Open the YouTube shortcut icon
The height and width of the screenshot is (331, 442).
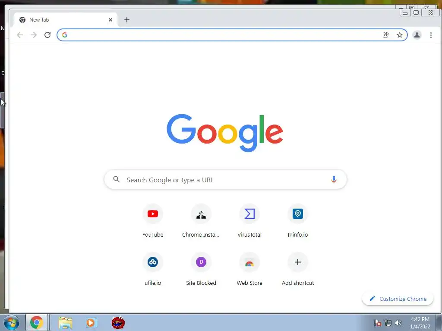pos(153,214)
